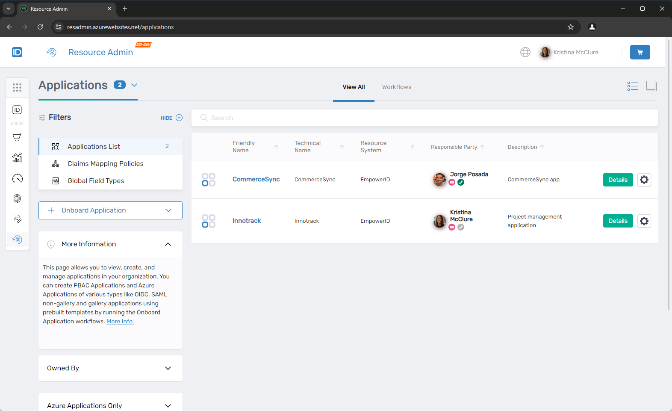Screen dimensions: 672x411
Task: Open the language globe icon
Action: tap(525, 52)
